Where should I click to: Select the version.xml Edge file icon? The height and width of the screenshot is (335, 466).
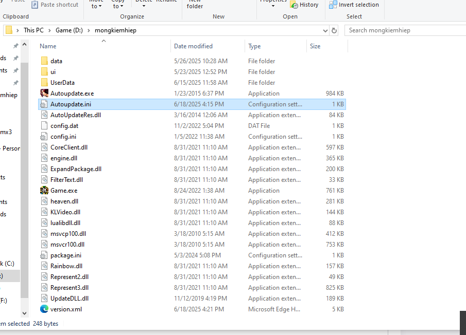coord(44,309)
